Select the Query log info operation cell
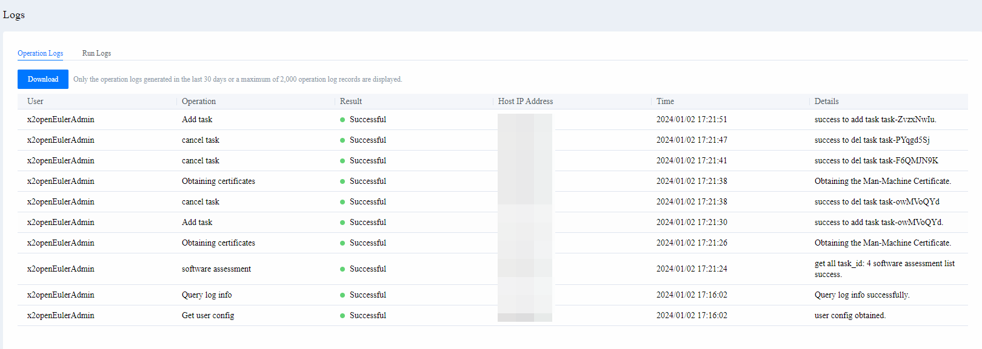982x349 pixels. tap(207, 295)
